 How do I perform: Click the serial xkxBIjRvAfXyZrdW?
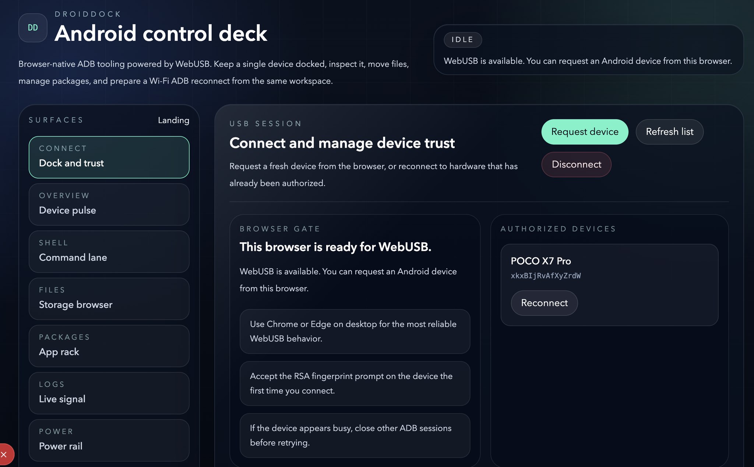(546, 276)
